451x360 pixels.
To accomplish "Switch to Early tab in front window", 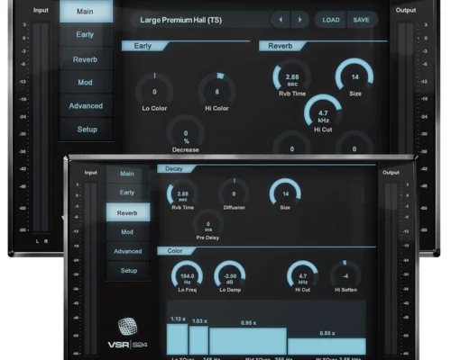I will click(128, 193).
